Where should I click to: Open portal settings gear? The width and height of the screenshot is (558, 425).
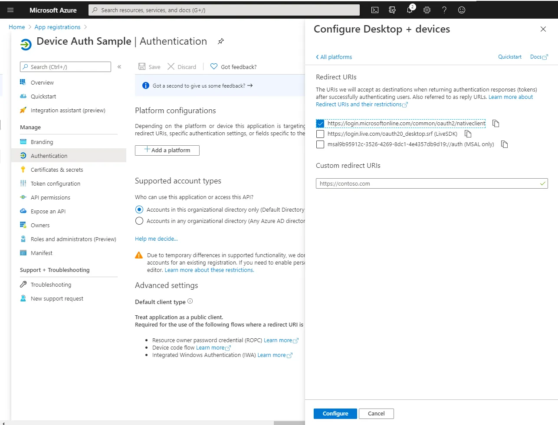pos(427,10)
